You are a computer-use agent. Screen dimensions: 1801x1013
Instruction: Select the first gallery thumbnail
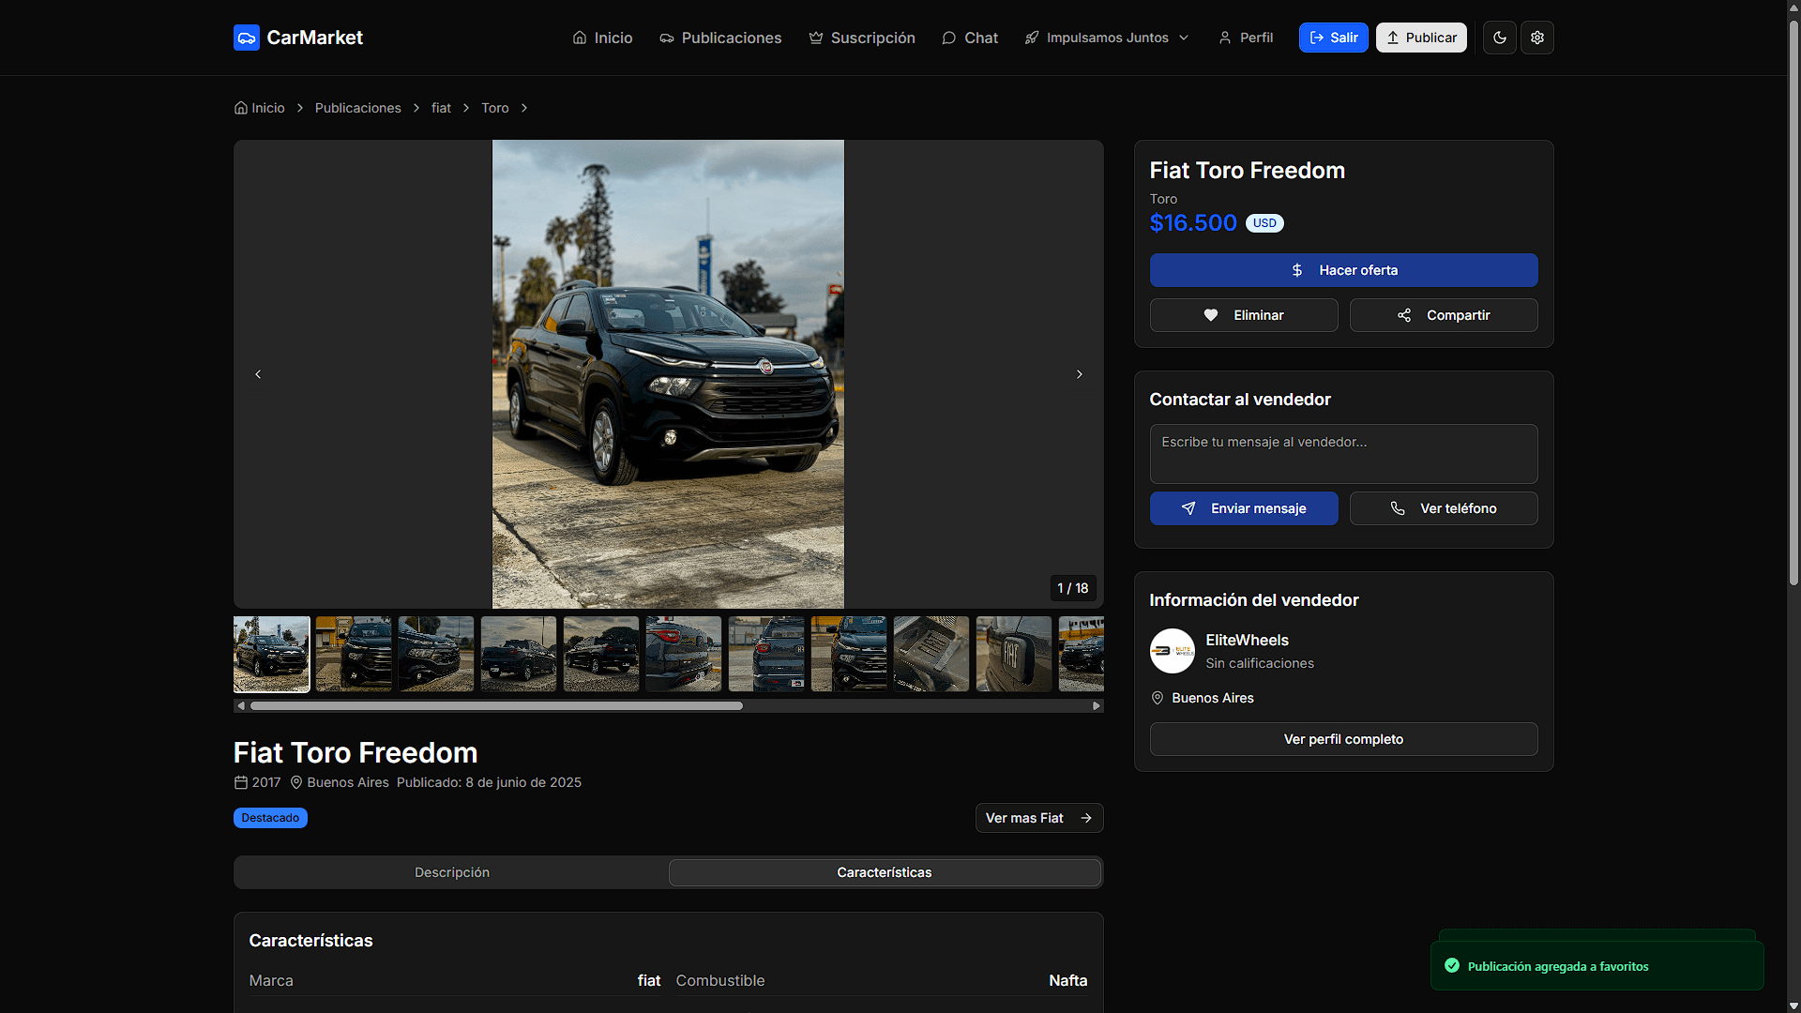272,654
